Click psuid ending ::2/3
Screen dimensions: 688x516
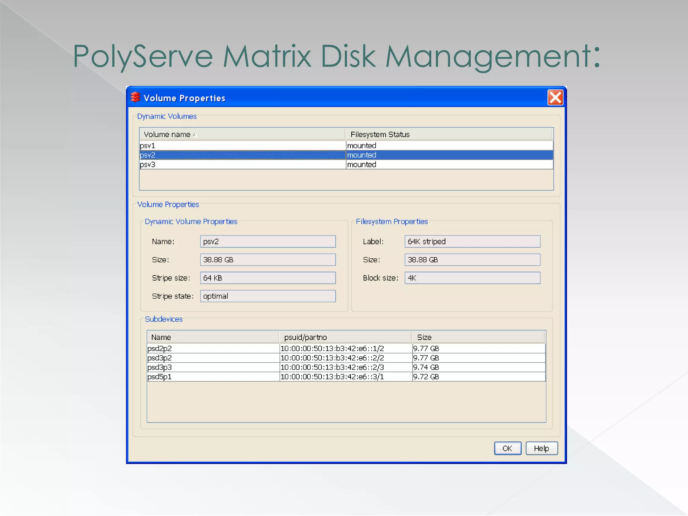(346, 367)
